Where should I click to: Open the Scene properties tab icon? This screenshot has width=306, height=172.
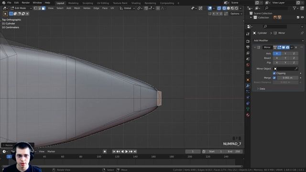(248, 59)
